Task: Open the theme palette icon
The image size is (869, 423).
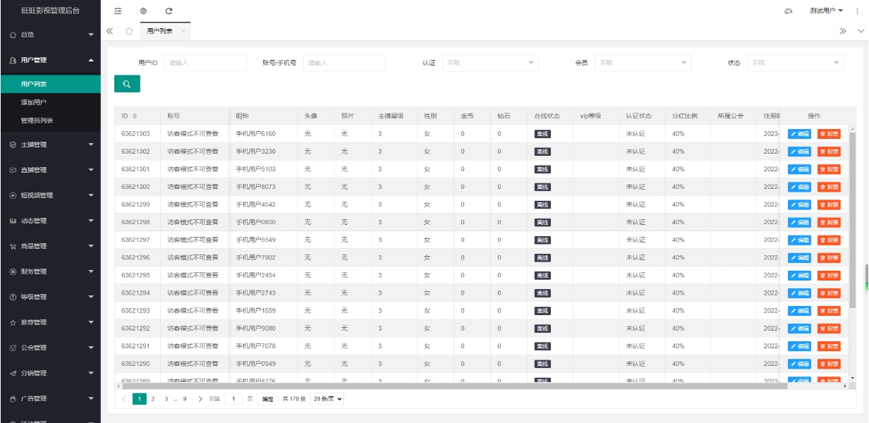Action: (x=789, y=11)
